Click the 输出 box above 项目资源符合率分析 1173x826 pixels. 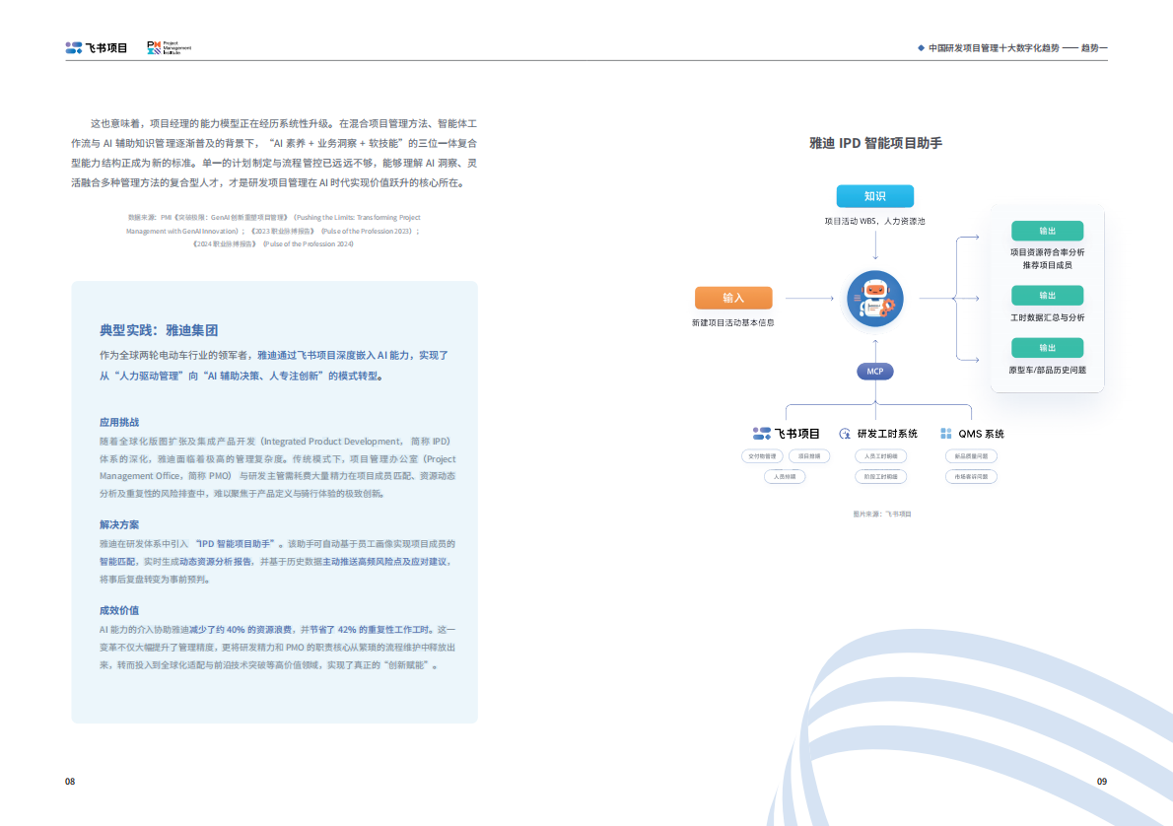tap(1047, 231)
